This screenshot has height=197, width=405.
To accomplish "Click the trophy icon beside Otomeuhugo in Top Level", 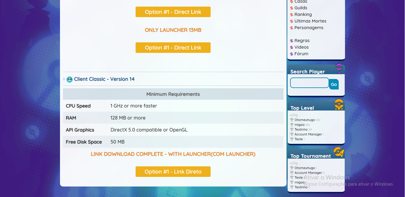I will point(292,120).
